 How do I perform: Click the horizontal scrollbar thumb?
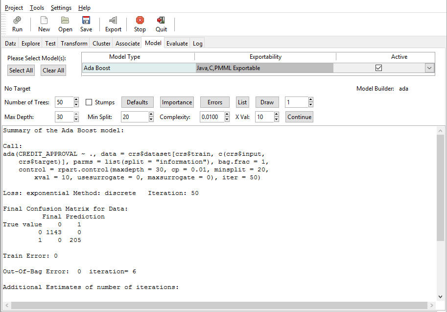(x=219, y=306)
